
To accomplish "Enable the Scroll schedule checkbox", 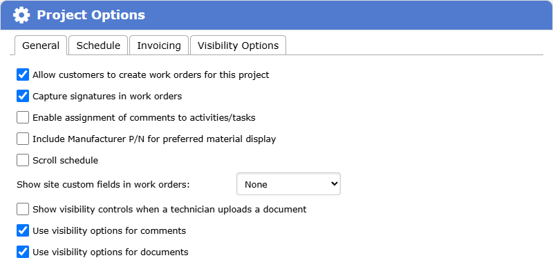I will pyautogui.click(x=23, y=161).
